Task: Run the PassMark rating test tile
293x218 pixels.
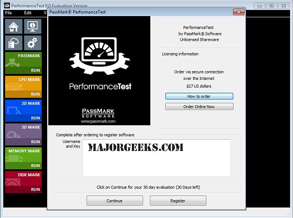Action: tap(23, 63)
